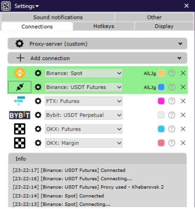Select the Connections tab
The width and height of the screenshot is (195, 209).
pyautogui.click(x=37, y=27)
